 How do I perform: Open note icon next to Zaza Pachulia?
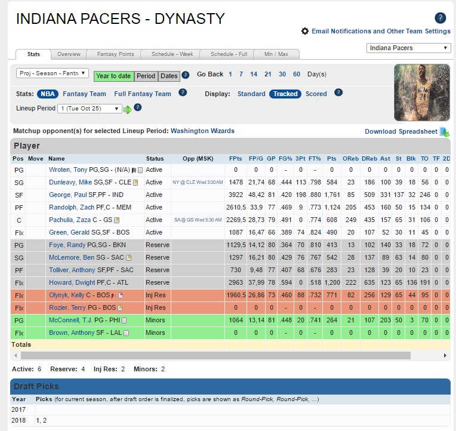tap(116, 220)
